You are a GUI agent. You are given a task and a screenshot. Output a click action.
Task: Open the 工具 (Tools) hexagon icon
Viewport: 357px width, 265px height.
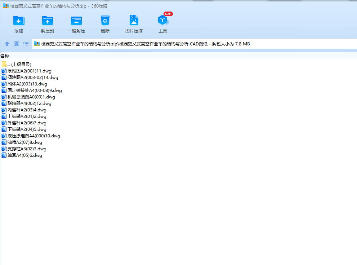[x=163, y=20]
